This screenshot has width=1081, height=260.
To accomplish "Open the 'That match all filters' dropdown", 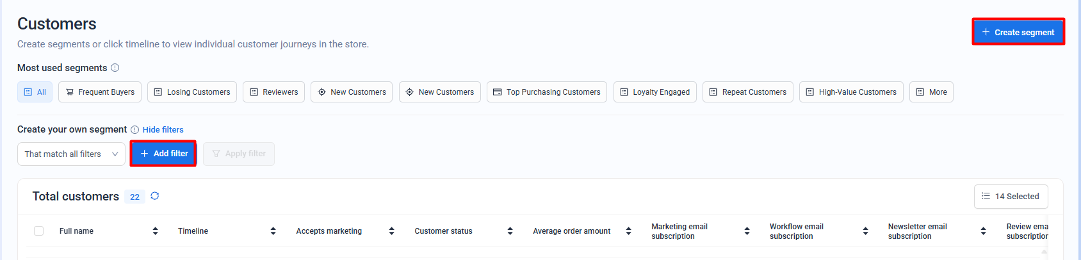I will [71, 154].
